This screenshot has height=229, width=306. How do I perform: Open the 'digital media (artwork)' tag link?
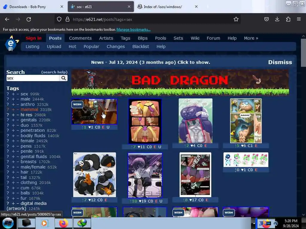[27, 206]
